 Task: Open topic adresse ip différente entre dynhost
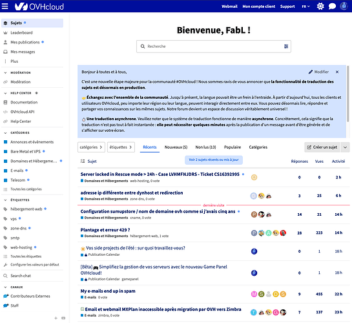point(132,193)
